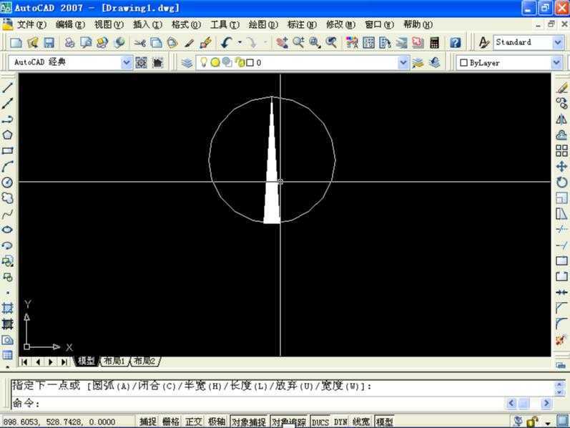The height and width of the screenshot is (428, 570).
Task: Select the Arc draw tool
Action: pos(8,166)
